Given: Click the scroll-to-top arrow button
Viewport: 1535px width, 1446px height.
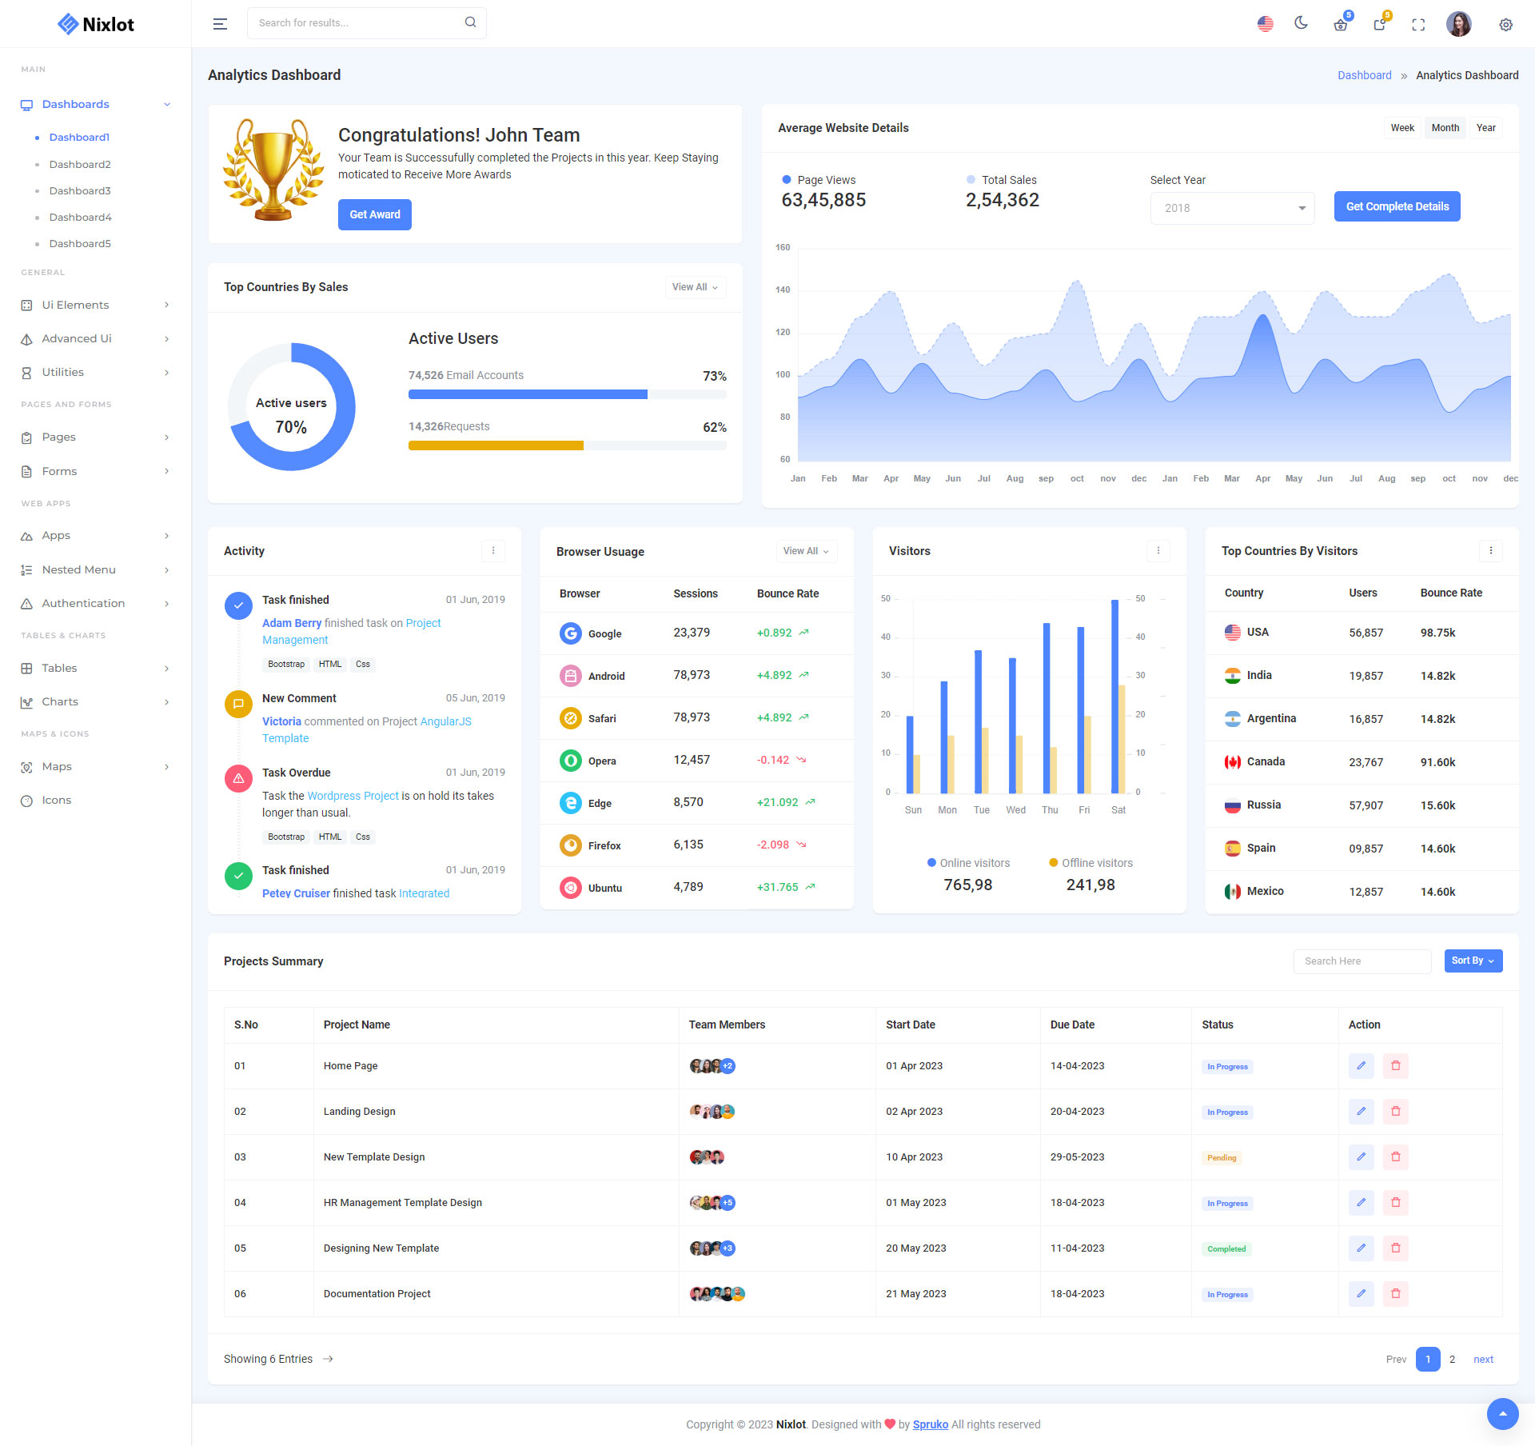Looking at the screenshot, I should tap(1502, 1413).
